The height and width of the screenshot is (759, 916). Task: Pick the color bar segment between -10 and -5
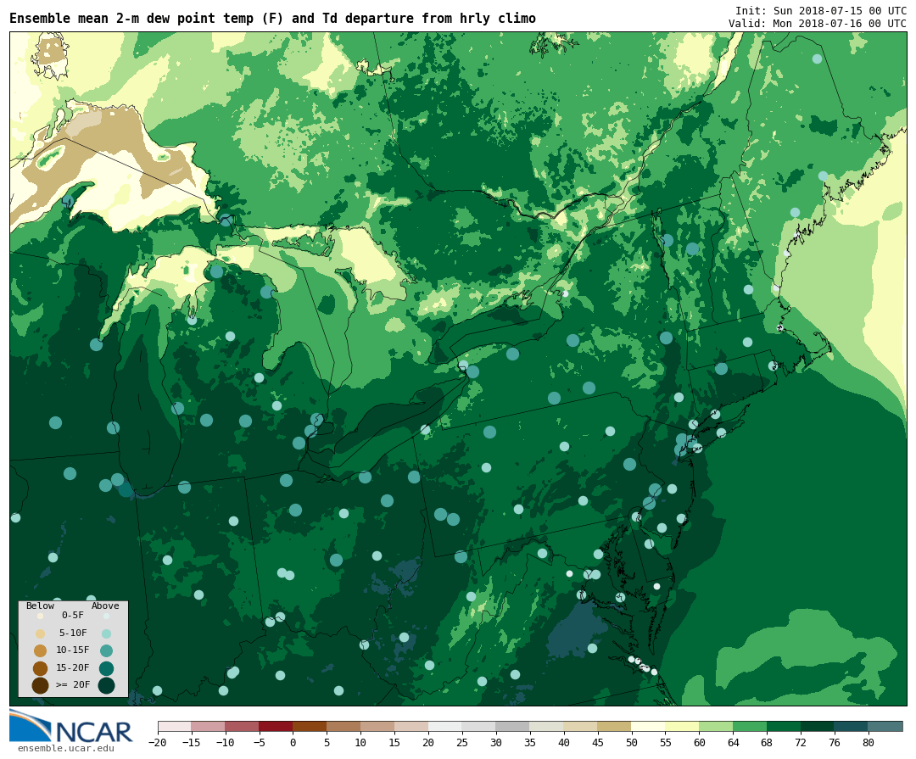coord(242,726)
